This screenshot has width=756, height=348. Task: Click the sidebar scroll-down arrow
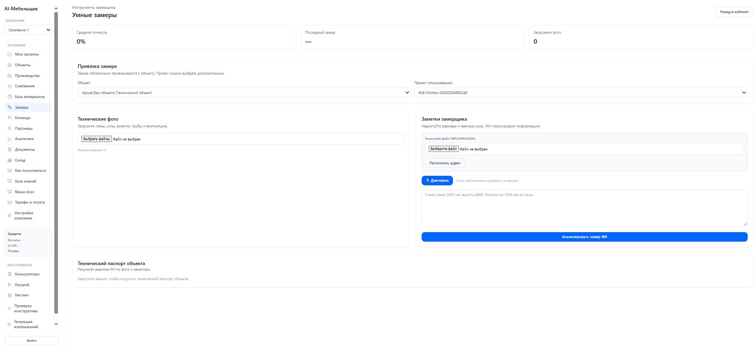tap(56, 325)
